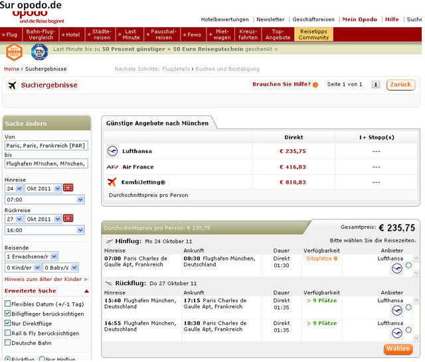
Task: Open the Hinreise day dropdown
Action: (x=14, y=188)
